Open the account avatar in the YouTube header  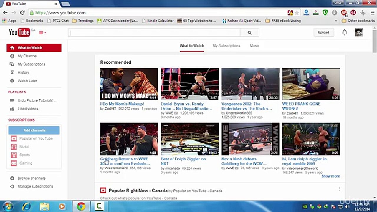(359, 32)
